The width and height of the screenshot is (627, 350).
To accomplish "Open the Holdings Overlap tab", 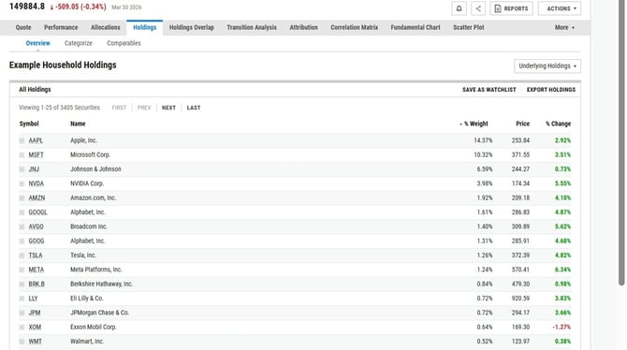I will [x=192, y=27].
